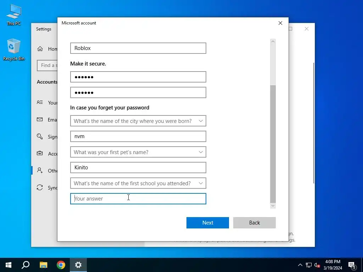Open taskbar Search magnifier
The width and height of the screenshot is (363, 272).
[26, 265]
